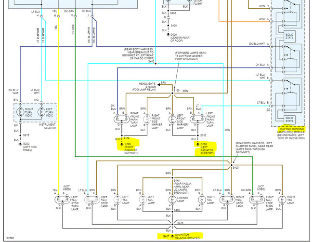Screen dimensions: 313x242
Task: Click the S440 splice label
Action: pyautogui.click(x=177, y=180)
